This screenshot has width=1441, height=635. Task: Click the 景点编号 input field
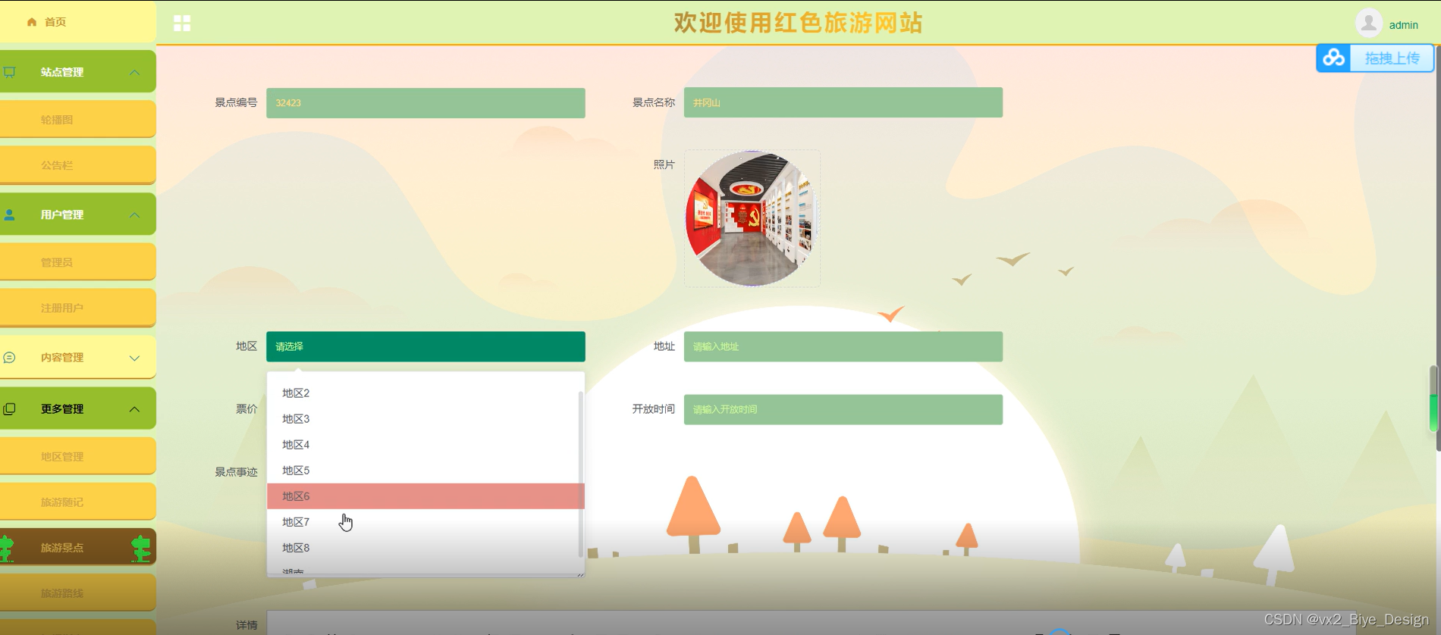point(425,102)
